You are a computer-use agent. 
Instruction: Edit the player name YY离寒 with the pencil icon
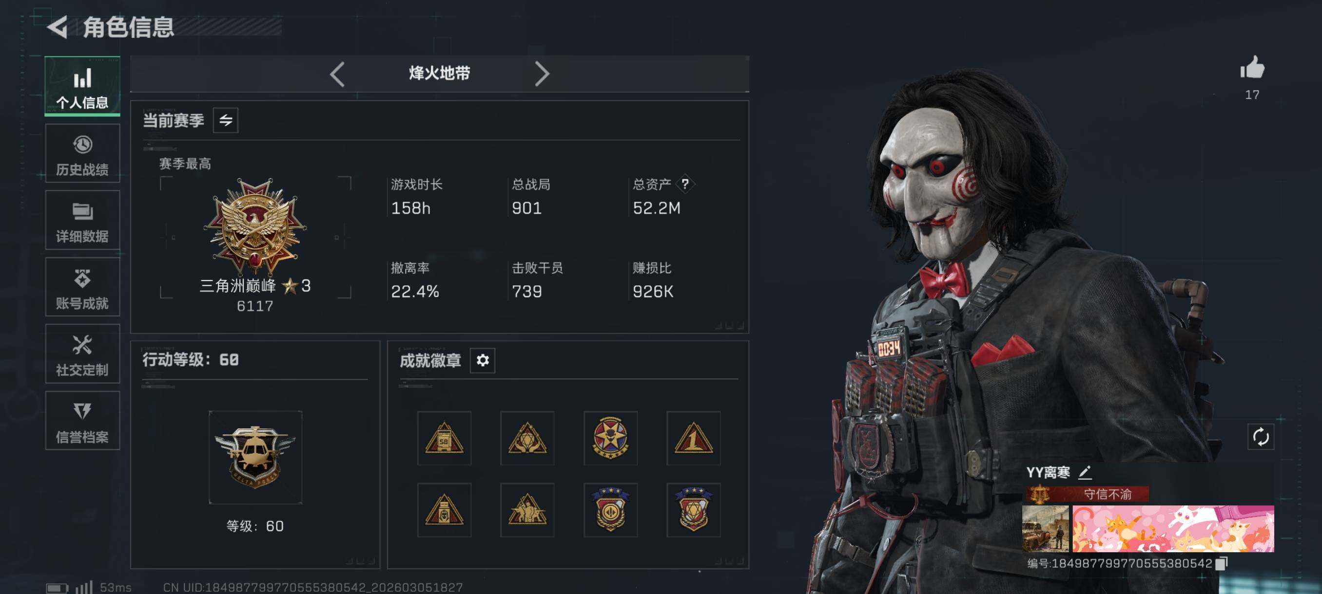(x=1085, y=472)
